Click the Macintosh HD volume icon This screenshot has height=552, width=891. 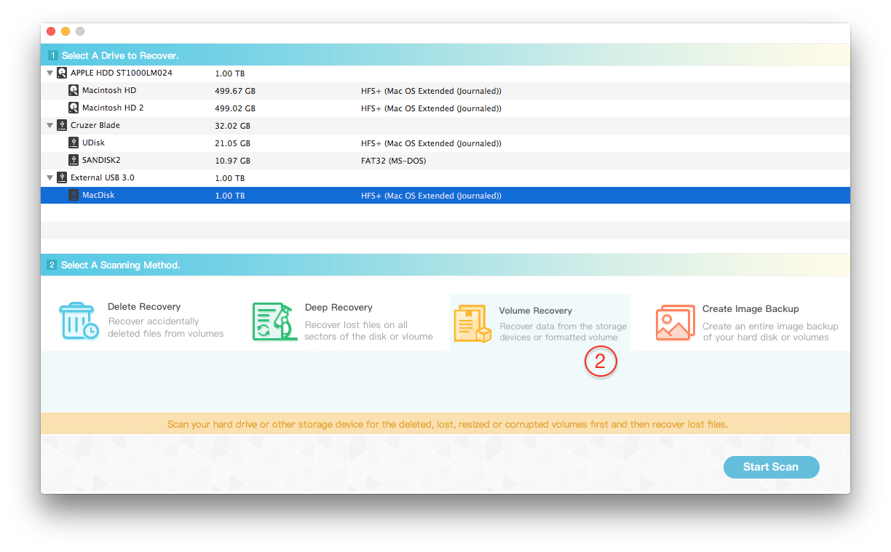coord(74,90)
